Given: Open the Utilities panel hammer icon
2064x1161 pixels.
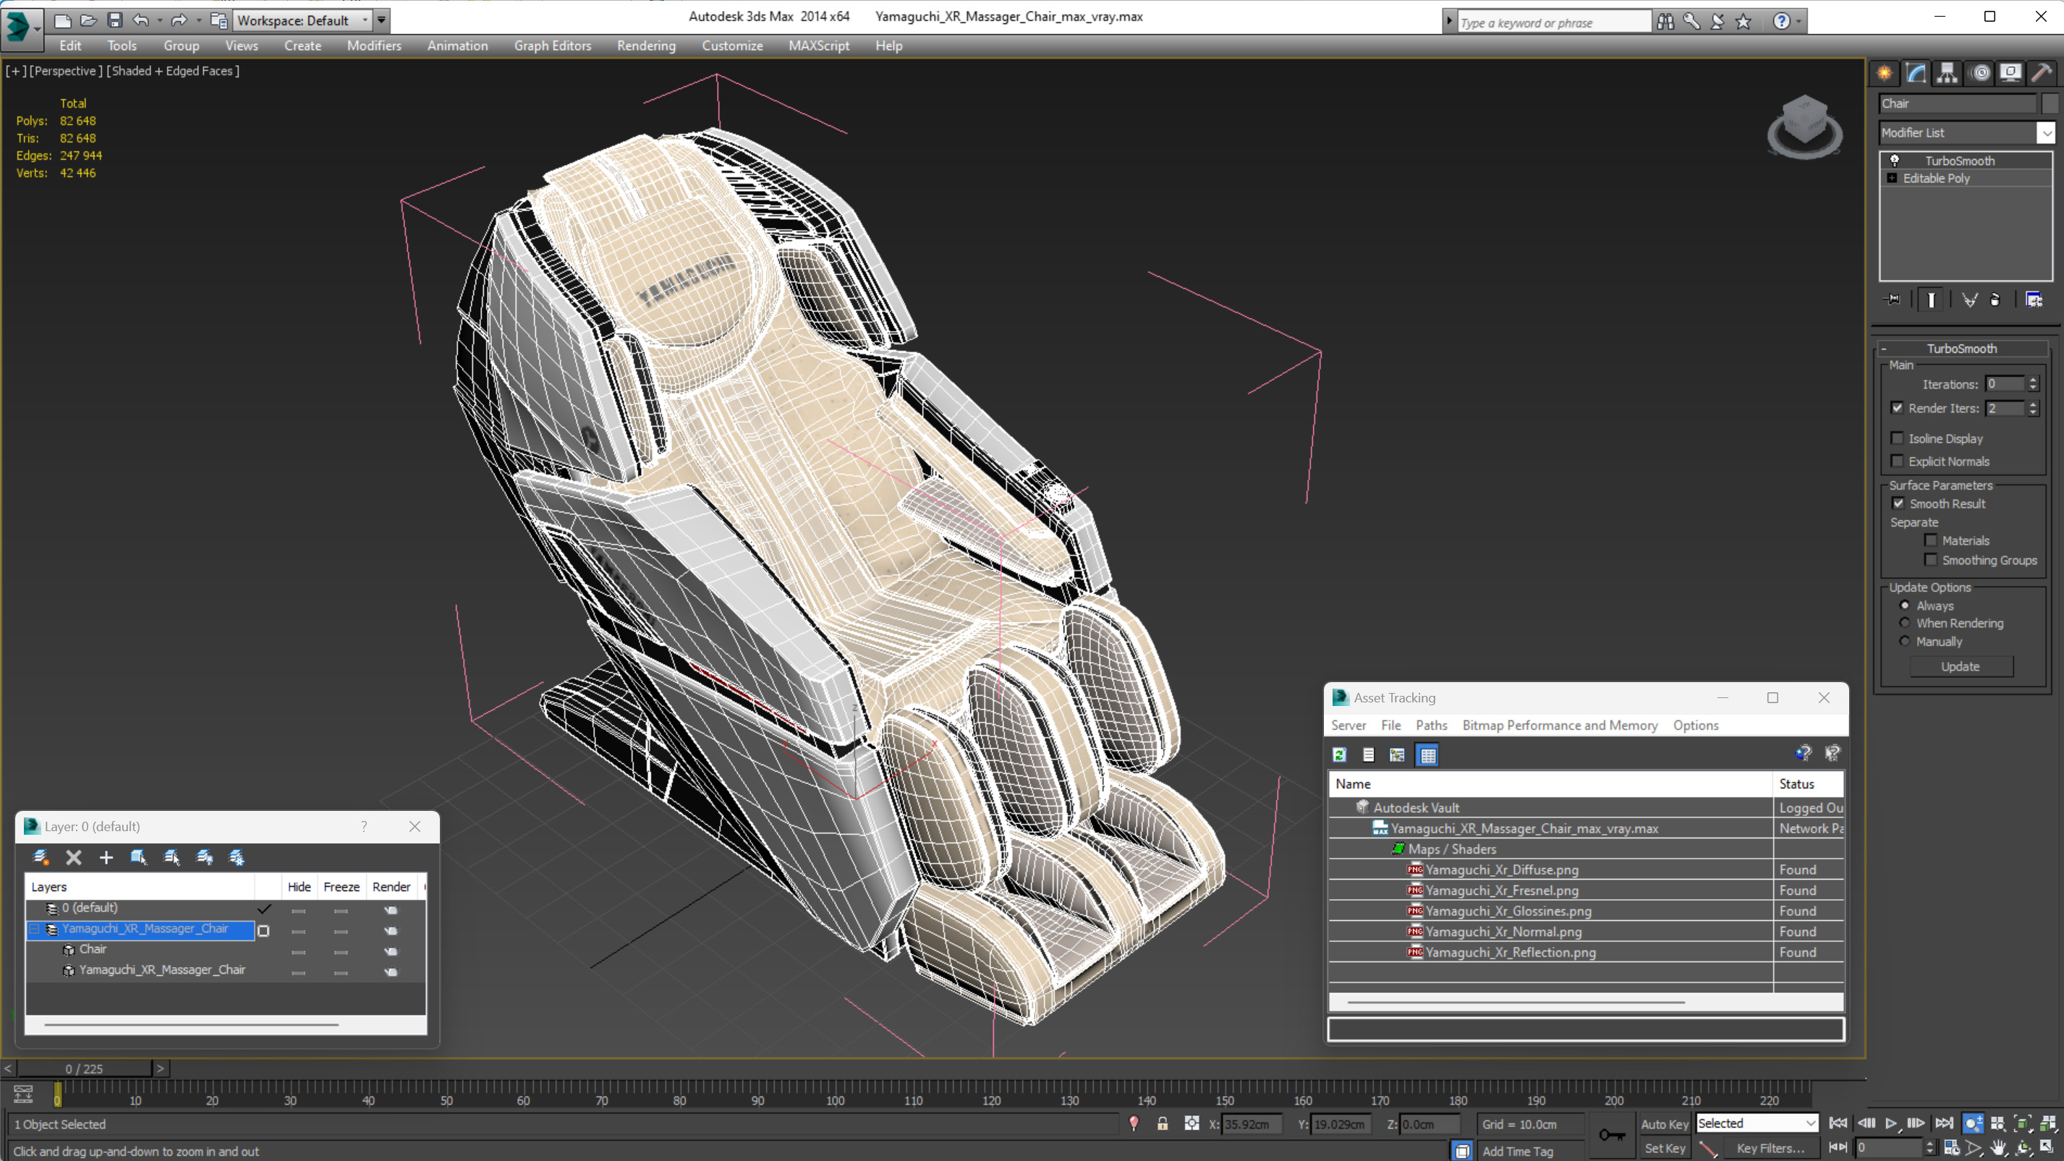Looking at the screenshot, I should tap(2041, 73).
